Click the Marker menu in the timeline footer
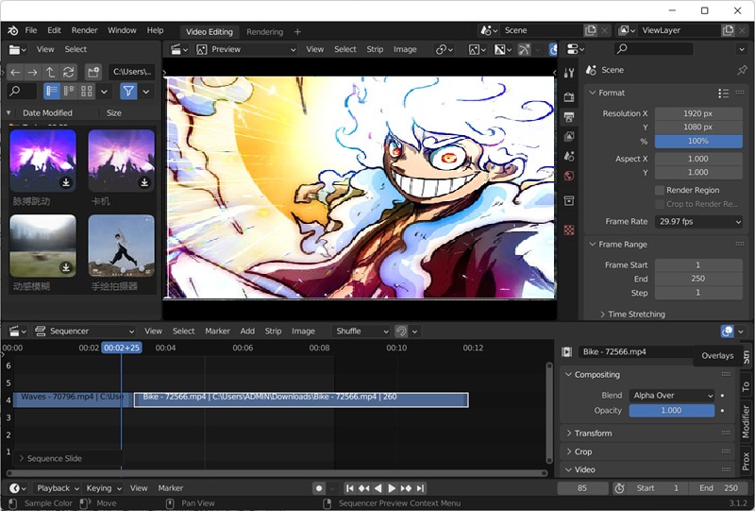This screenshot has height=511, width=755. click(171, 488)
